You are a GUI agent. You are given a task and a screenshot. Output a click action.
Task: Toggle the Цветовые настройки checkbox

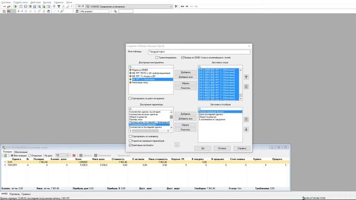pos(130,145)
